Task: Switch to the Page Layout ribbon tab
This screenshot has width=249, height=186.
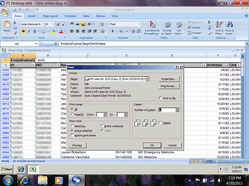Action: (50, 16)
